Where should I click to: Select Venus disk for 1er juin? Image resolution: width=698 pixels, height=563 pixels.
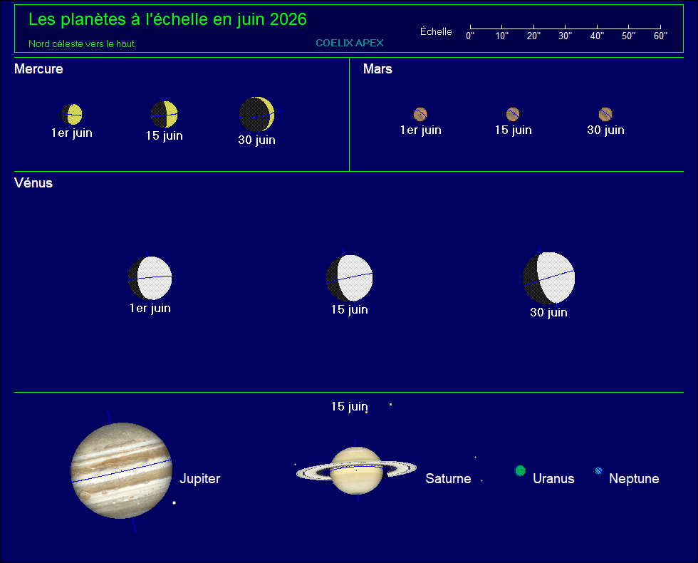[x=150, y=278]
